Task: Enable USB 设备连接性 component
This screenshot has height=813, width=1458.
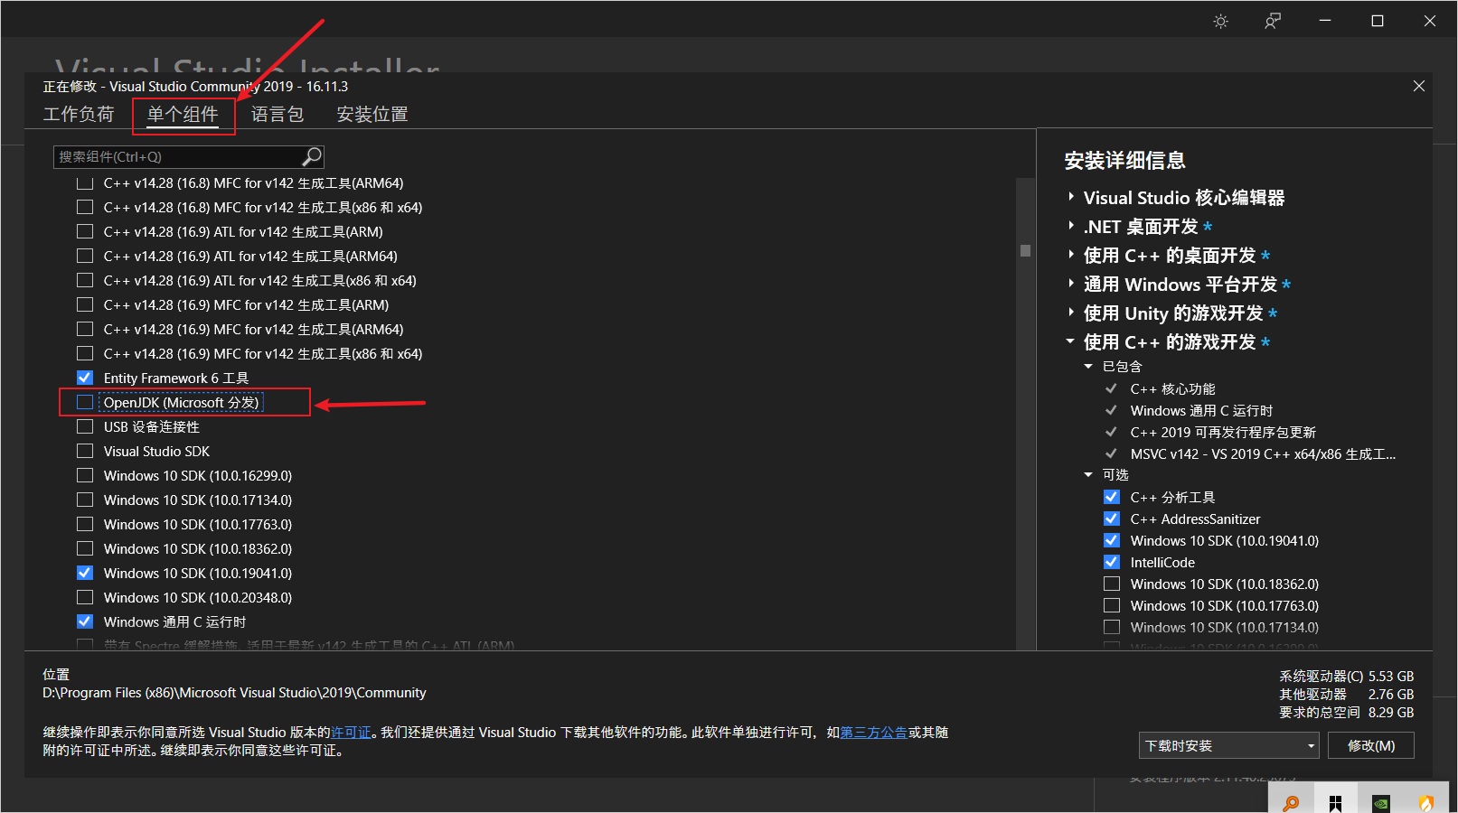Action: coord(85,426)
